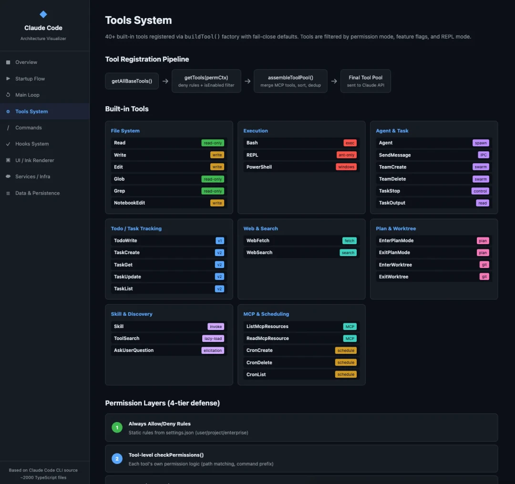Click the ant-only badge on REPL
The width and height of the screenshot is (515, 484).
tap(347, 155)
